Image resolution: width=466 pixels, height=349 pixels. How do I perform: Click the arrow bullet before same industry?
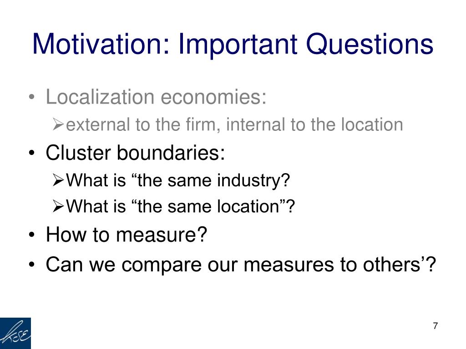tap(58, 180)
